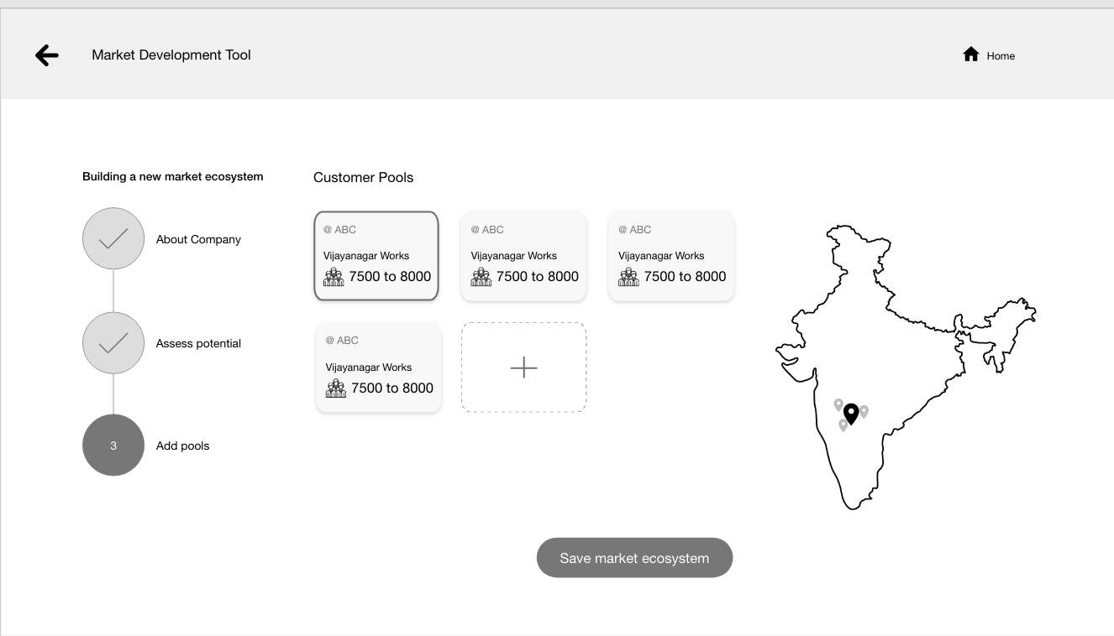Click the black location pin on the India map
The width and height of the screenshot is (1114, 636).
point(851,414)
